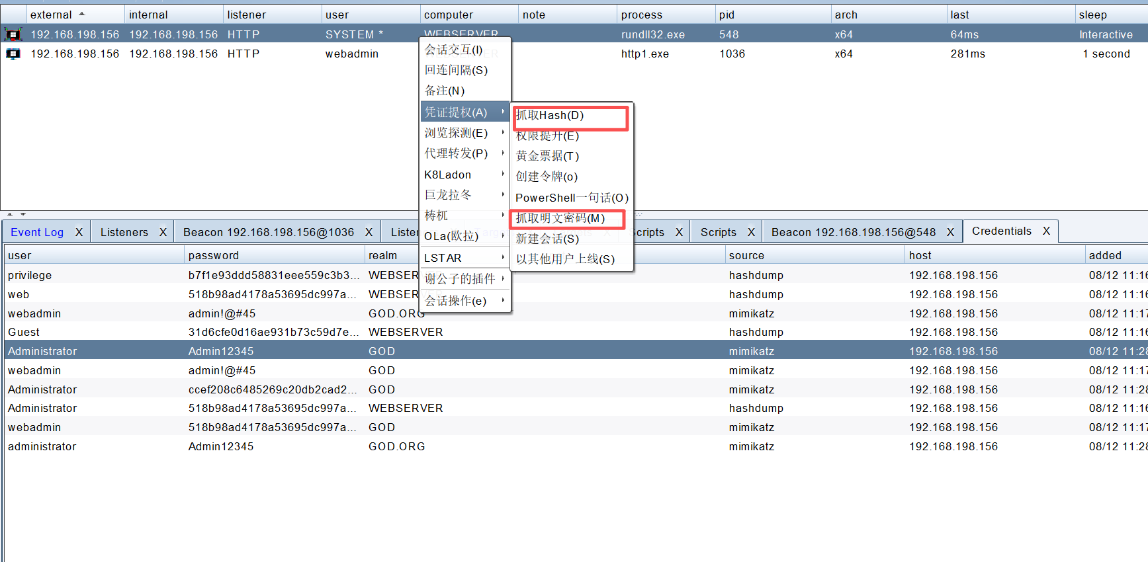Image resolution: width=1148 pixels, height=562 pixels.
Task: Sort beacon list by arch column
Action: pos(889,15)
